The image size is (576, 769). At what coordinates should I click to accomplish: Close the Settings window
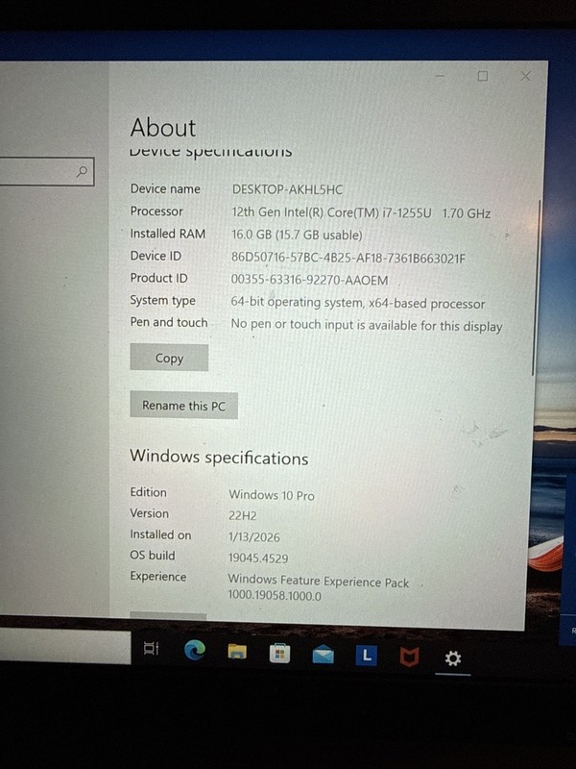525,76
